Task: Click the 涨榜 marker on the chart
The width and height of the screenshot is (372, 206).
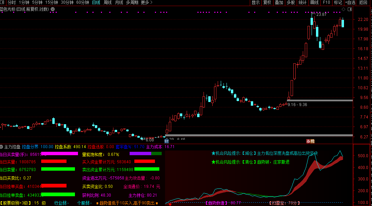Action: pos(310,141)
